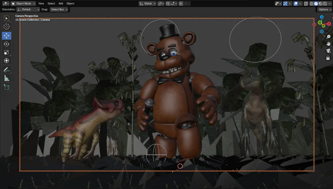Open the Options dropdown
Screen dimensions: 333x189
tap(325, 10)
